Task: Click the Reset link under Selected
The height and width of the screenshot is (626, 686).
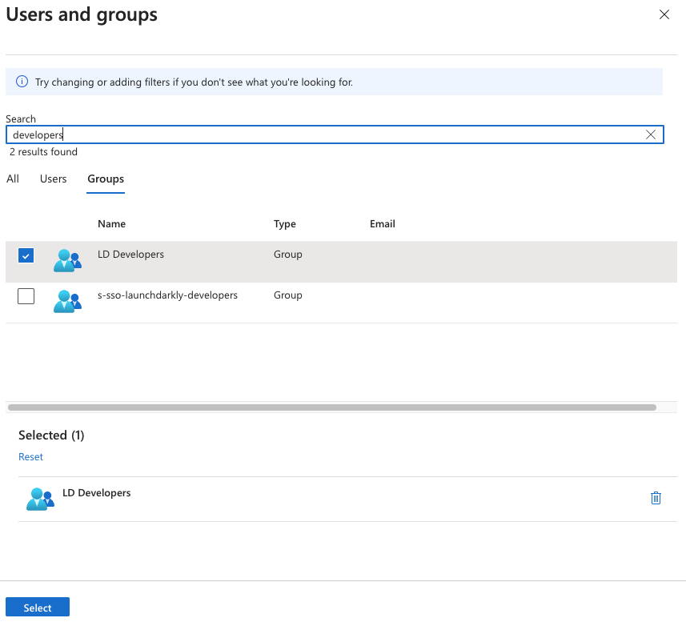Action: 30,456
